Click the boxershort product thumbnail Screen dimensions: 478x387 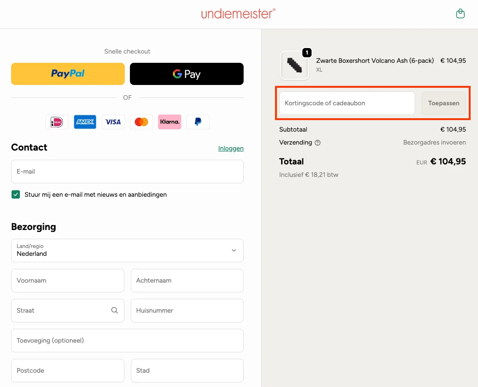coord(294,65)
